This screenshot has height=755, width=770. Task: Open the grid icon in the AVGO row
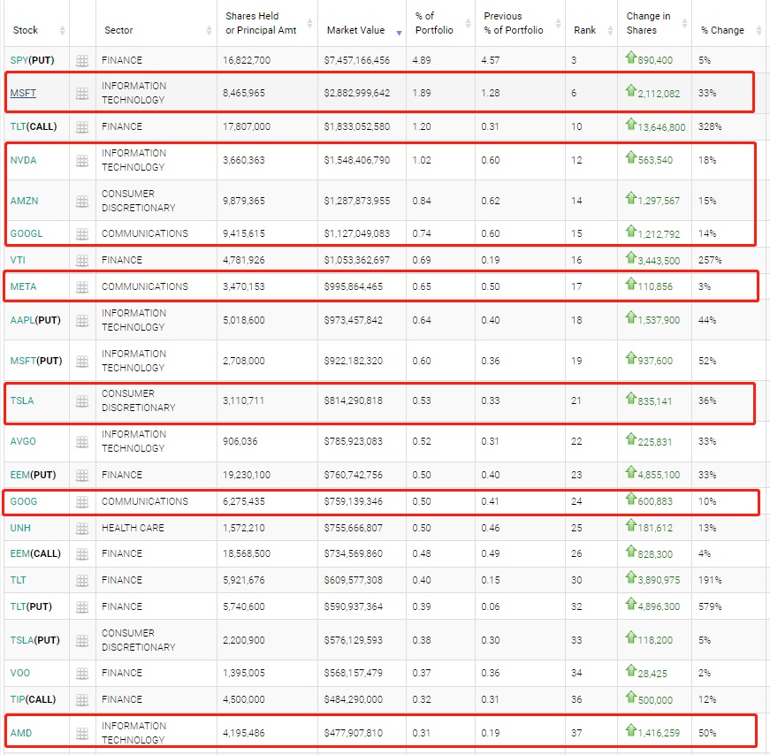pos(82,442)
